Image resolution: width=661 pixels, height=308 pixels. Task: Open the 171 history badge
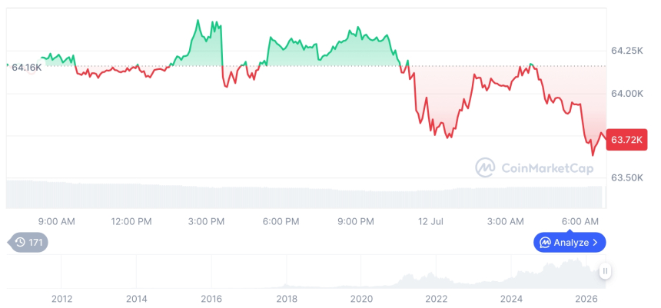click(28, 242)
